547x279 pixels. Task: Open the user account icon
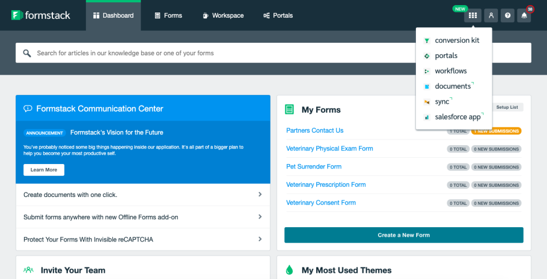point(491,15)
